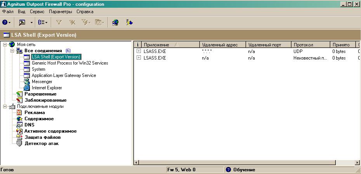This screenshot has width=361, height=174.
Task: Select Generic Host Process for Win32 Services
Action: (70, 63)
